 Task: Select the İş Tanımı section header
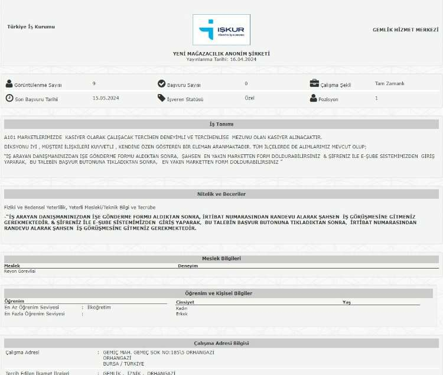click(221, 124)
